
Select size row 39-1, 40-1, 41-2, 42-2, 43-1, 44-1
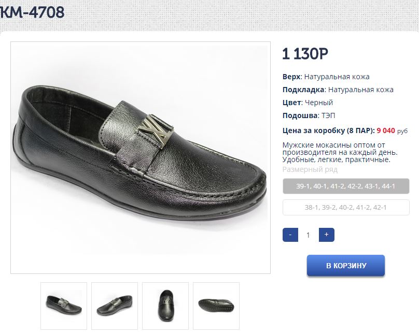click(x=346, y=186)
